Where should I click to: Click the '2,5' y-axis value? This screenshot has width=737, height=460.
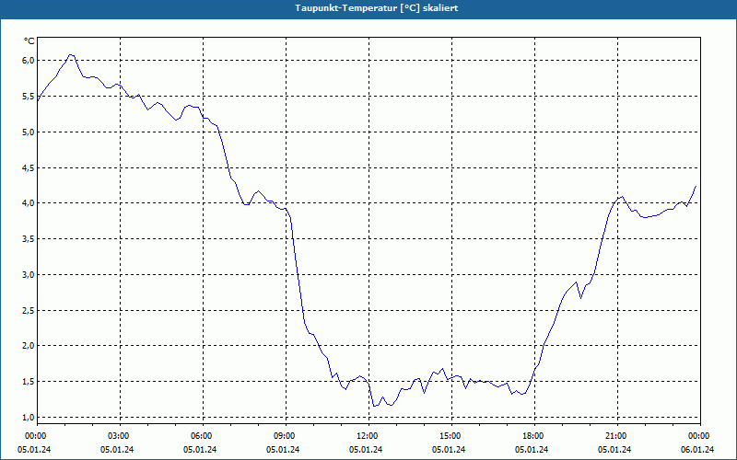29,310
